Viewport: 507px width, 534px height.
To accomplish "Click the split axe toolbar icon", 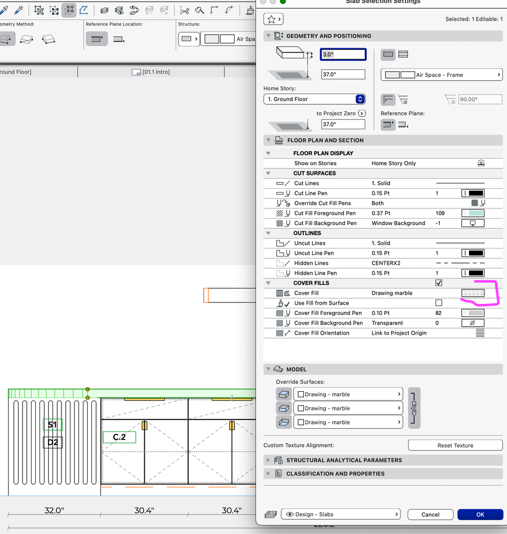I will click(200, 11).
